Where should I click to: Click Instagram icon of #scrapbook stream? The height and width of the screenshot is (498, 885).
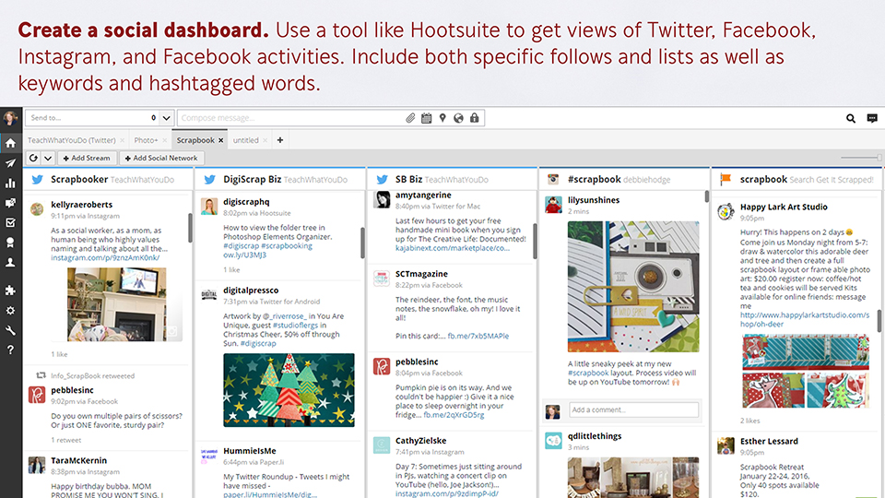(553, 179)
